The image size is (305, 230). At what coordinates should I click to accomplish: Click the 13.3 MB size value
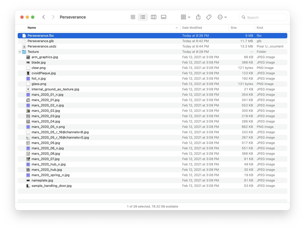pos(247,46)
